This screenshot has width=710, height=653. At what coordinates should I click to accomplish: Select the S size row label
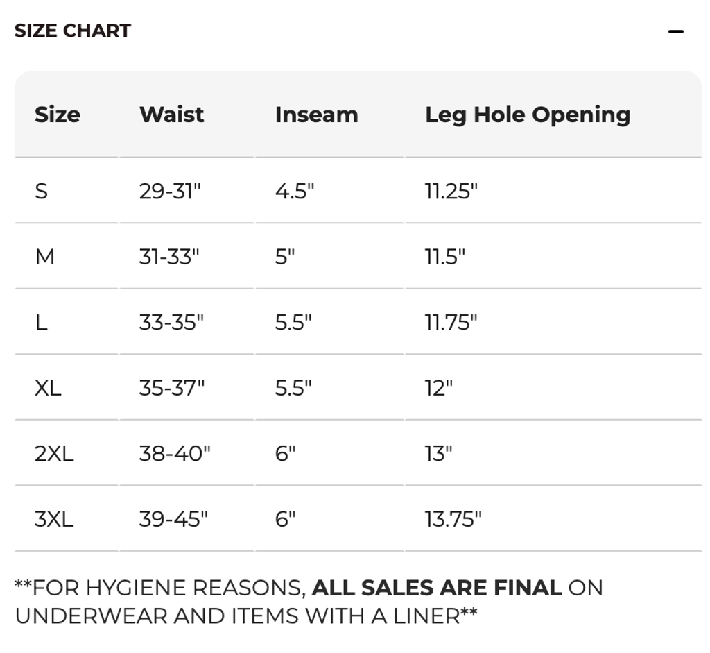coord(42,191)
